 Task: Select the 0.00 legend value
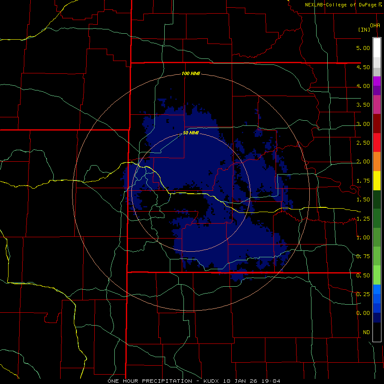tap(363, 313)
